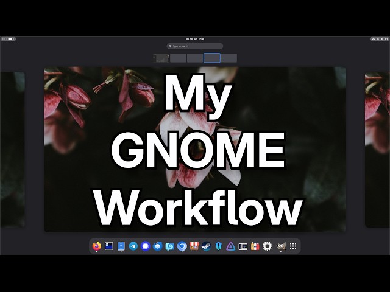Screen dimensions: 390x292
Task: Launch Steam from the dock
Action: click(x=206, y=246)
